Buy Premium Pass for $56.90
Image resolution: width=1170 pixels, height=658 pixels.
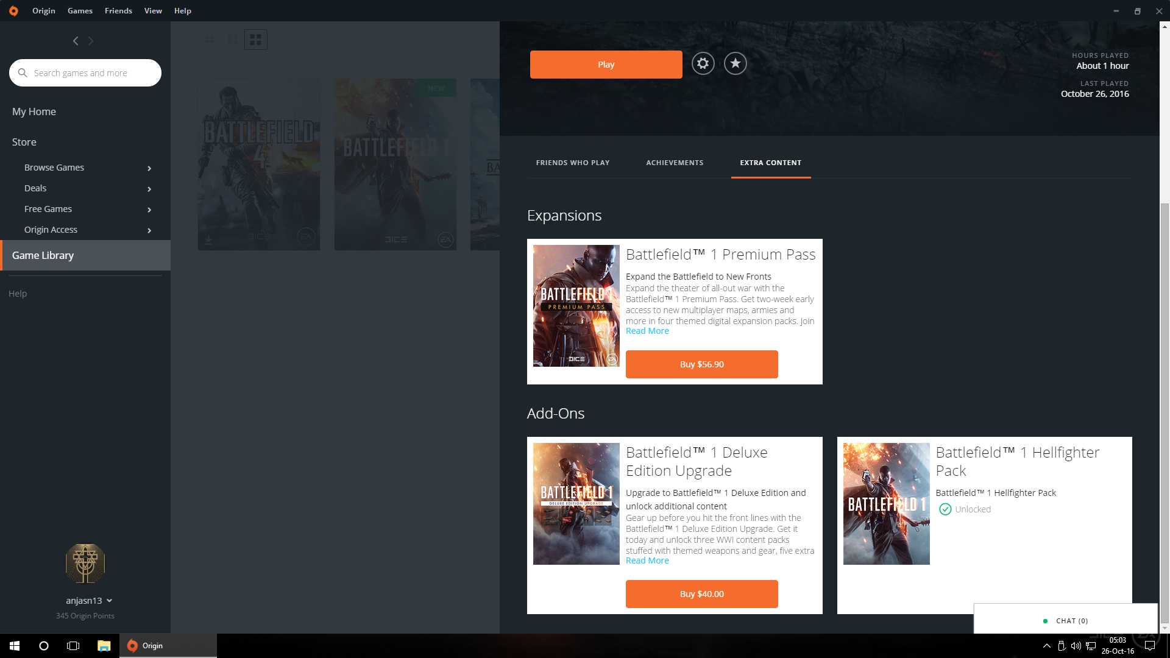[702, 364]
